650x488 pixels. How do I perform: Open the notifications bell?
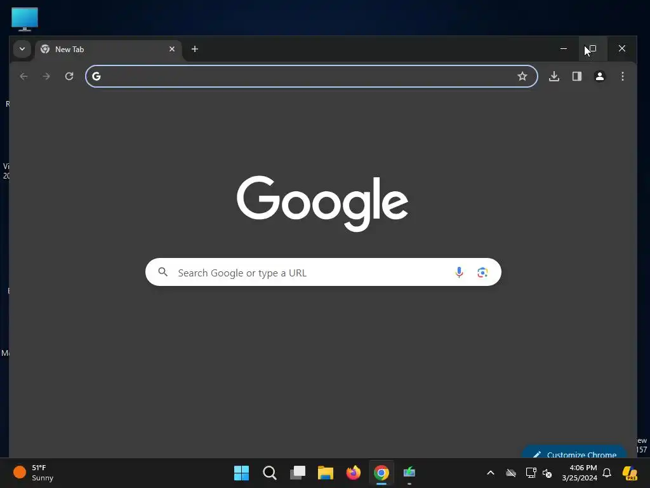[607, 473]
